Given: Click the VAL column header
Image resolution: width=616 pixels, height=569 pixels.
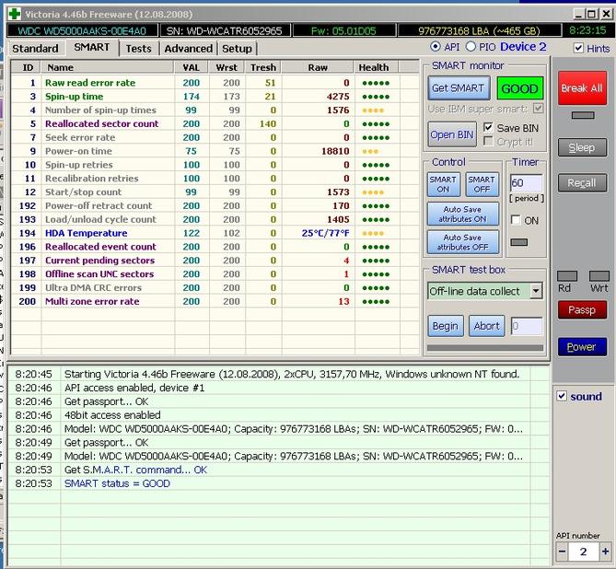Looking at the screenshot, I should click(192, 67).
